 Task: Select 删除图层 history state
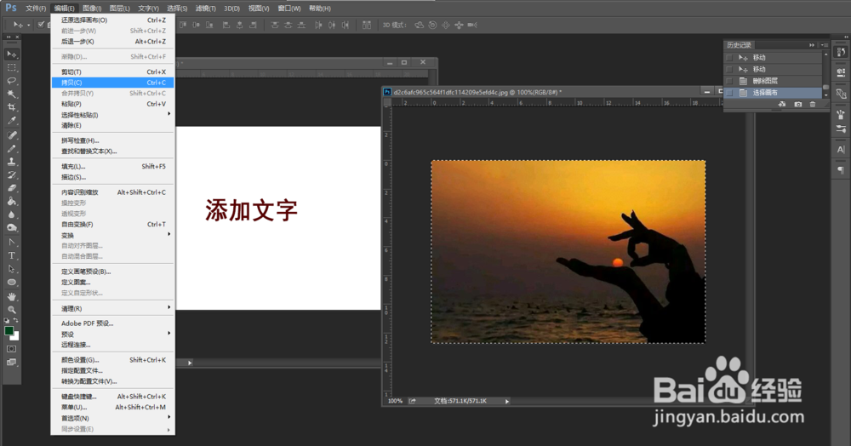tap(773, 81)
